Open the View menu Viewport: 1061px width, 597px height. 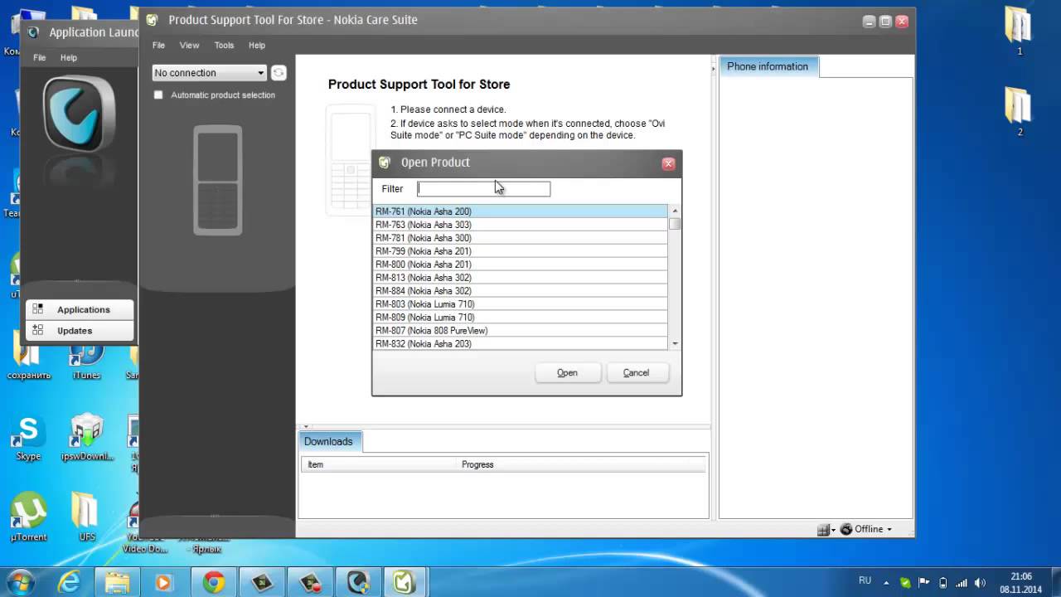point(189,46)
